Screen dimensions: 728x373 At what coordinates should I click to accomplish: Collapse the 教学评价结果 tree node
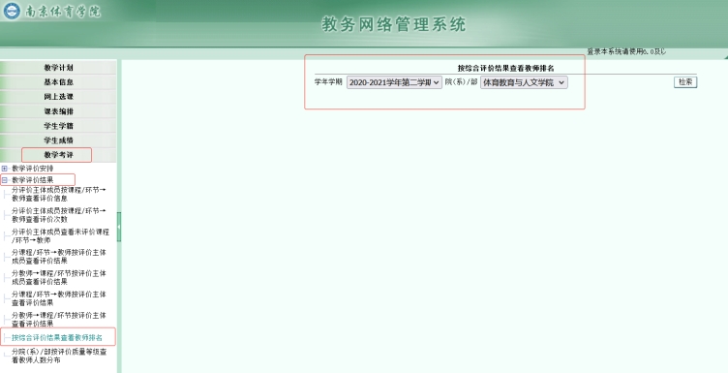[5, 180]
